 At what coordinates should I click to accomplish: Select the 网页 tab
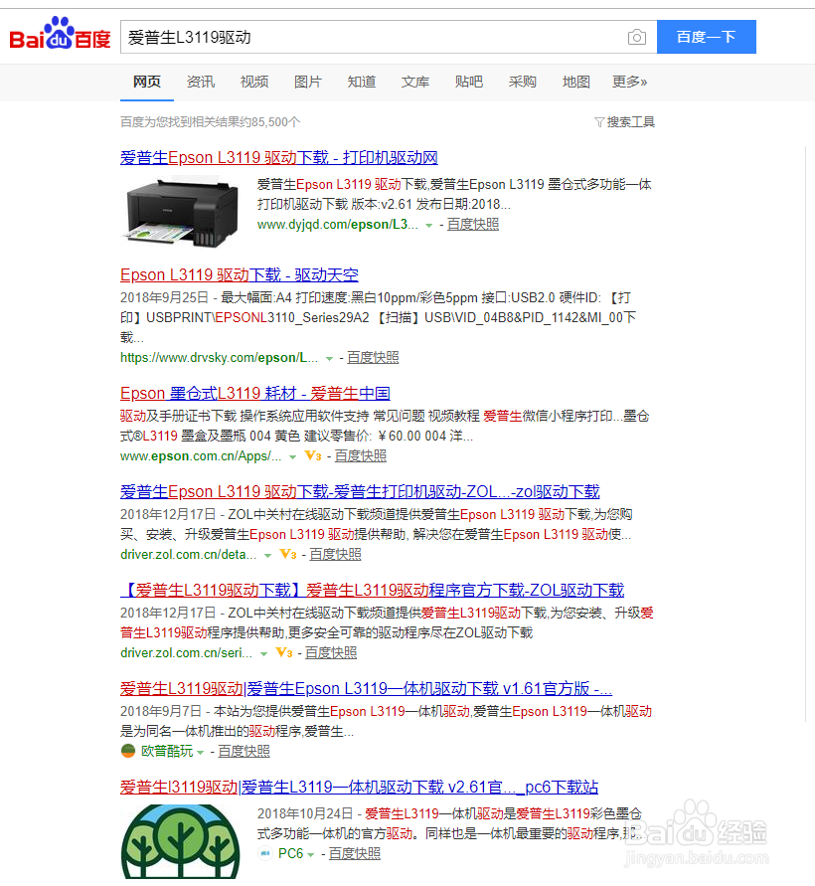tap(147, 82)
